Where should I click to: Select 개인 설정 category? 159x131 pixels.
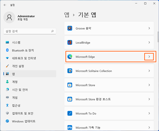[30, 66]
